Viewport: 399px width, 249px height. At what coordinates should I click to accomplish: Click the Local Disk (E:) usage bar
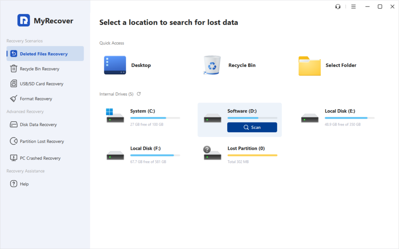(350, 118)
